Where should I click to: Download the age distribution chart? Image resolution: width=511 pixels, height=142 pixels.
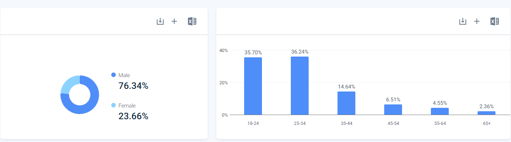463,22
